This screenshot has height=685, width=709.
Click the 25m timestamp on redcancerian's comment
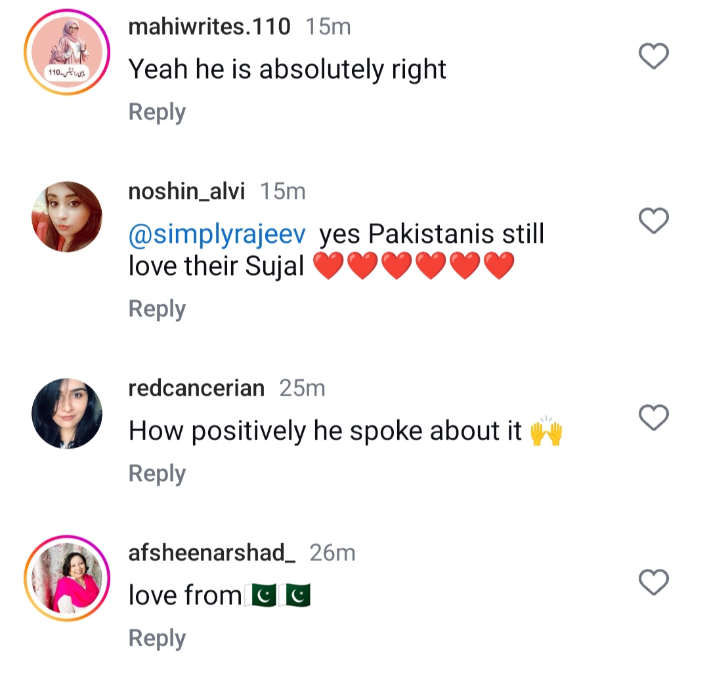(303, 388)
